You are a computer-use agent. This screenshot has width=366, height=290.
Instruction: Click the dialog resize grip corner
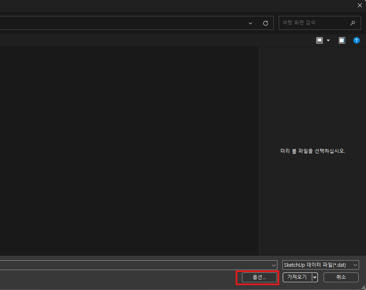(363, 287)
